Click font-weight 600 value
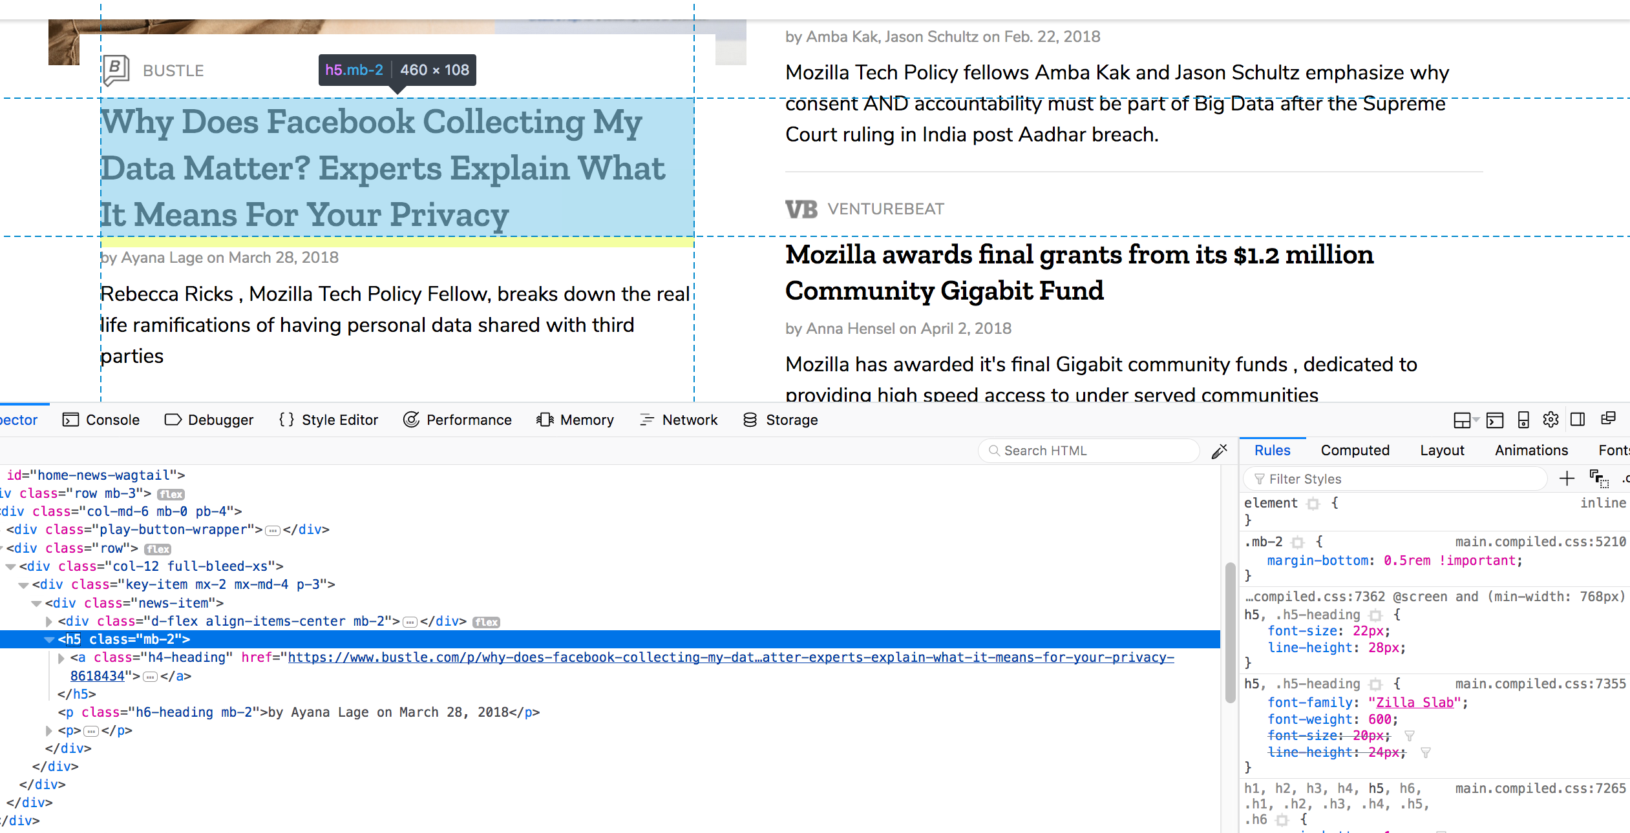The width and height of the screenshot is (1630, 833). coord(1379,719)
